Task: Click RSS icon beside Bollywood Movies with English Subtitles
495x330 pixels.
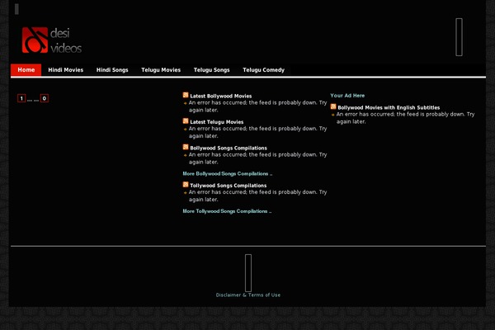Action: click(x=333, y=106)
